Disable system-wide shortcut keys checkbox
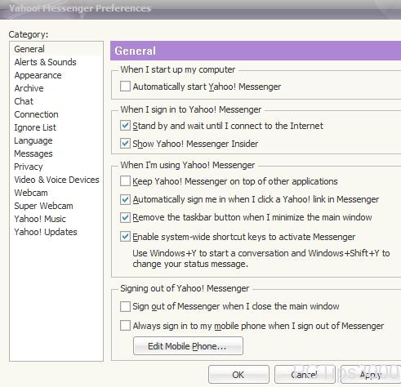The image size is (401, 387). [x=125, y=237]
